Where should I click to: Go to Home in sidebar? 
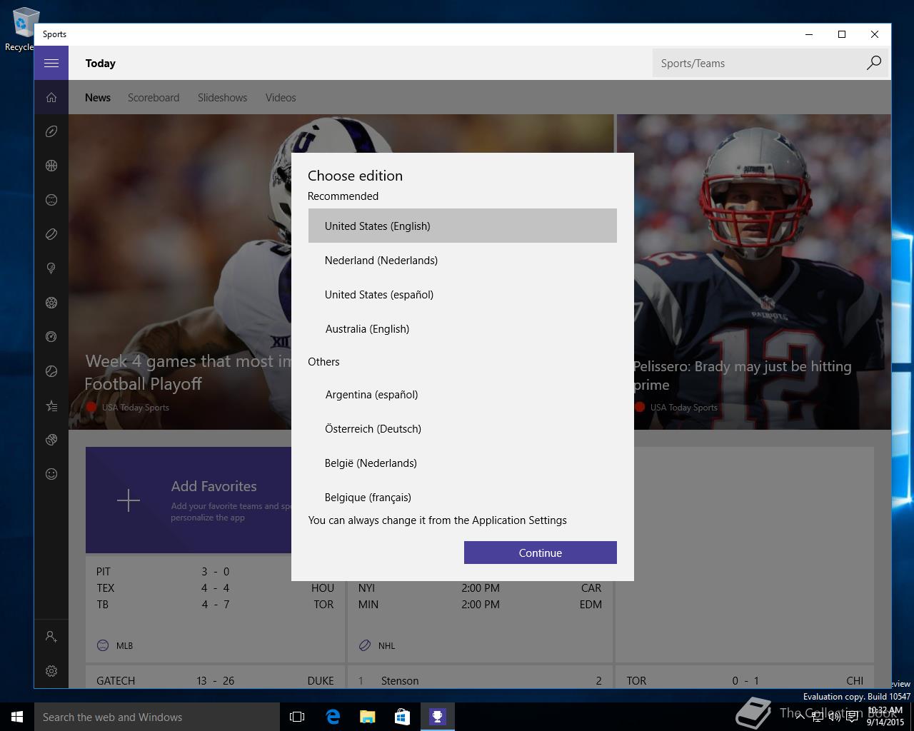click(x=51, y=97)
